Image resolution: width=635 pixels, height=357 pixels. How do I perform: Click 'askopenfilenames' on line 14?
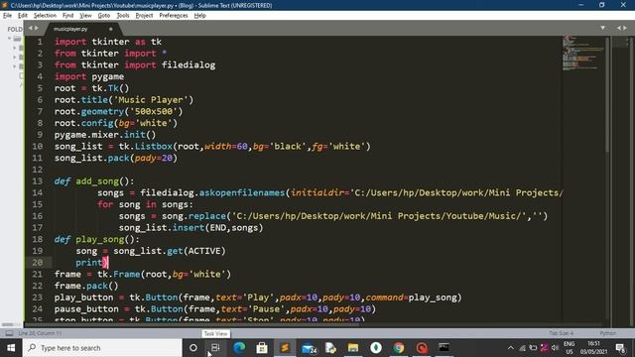pyautogui.click(x=242, y=192)
